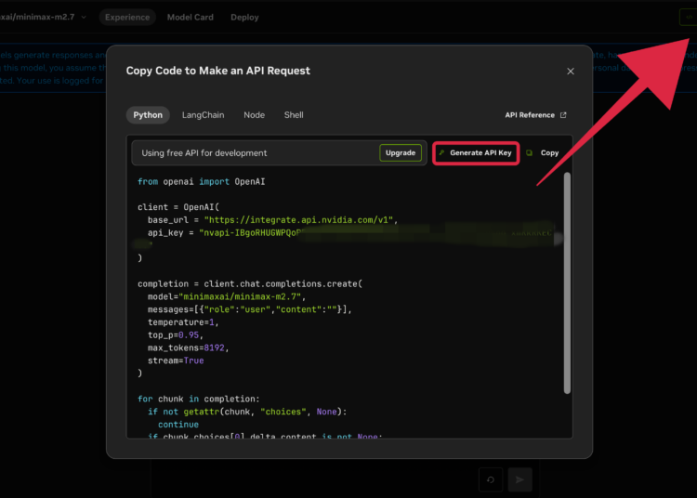Click the send message arrow icon
Image resolution: width=697 pixels, height=498 pixels.
(x=519, y=479)
